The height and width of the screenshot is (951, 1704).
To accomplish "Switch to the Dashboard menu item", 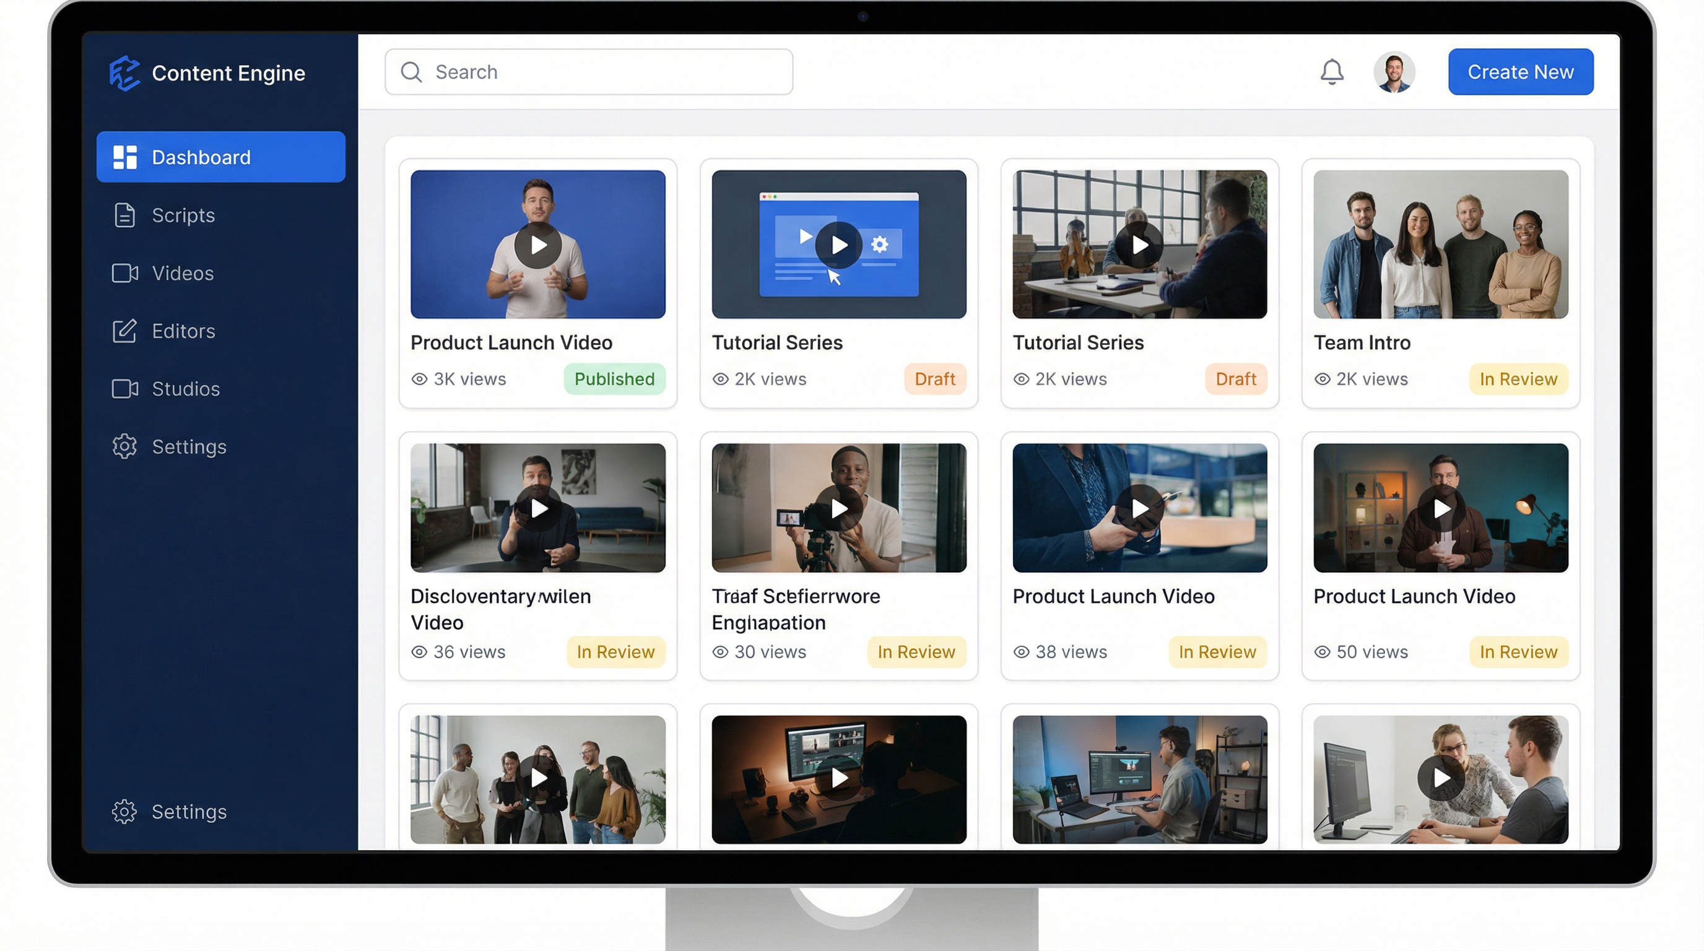I will click(201, 156).
